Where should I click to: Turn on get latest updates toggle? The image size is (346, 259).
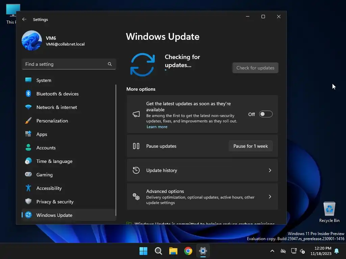point(266,114)
